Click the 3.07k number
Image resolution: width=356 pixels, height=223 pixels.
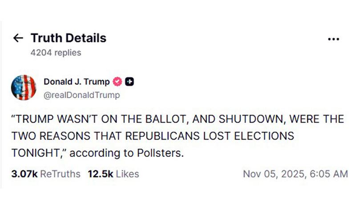click(x=24, y=174)
